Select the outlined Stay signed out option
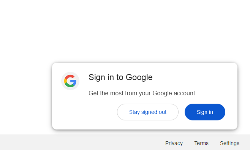 [148, 112]
